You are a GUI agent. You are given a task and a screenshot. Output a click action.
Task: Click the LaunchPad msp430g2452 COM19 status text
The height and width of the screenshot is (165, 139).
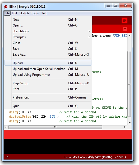[95, 157]
